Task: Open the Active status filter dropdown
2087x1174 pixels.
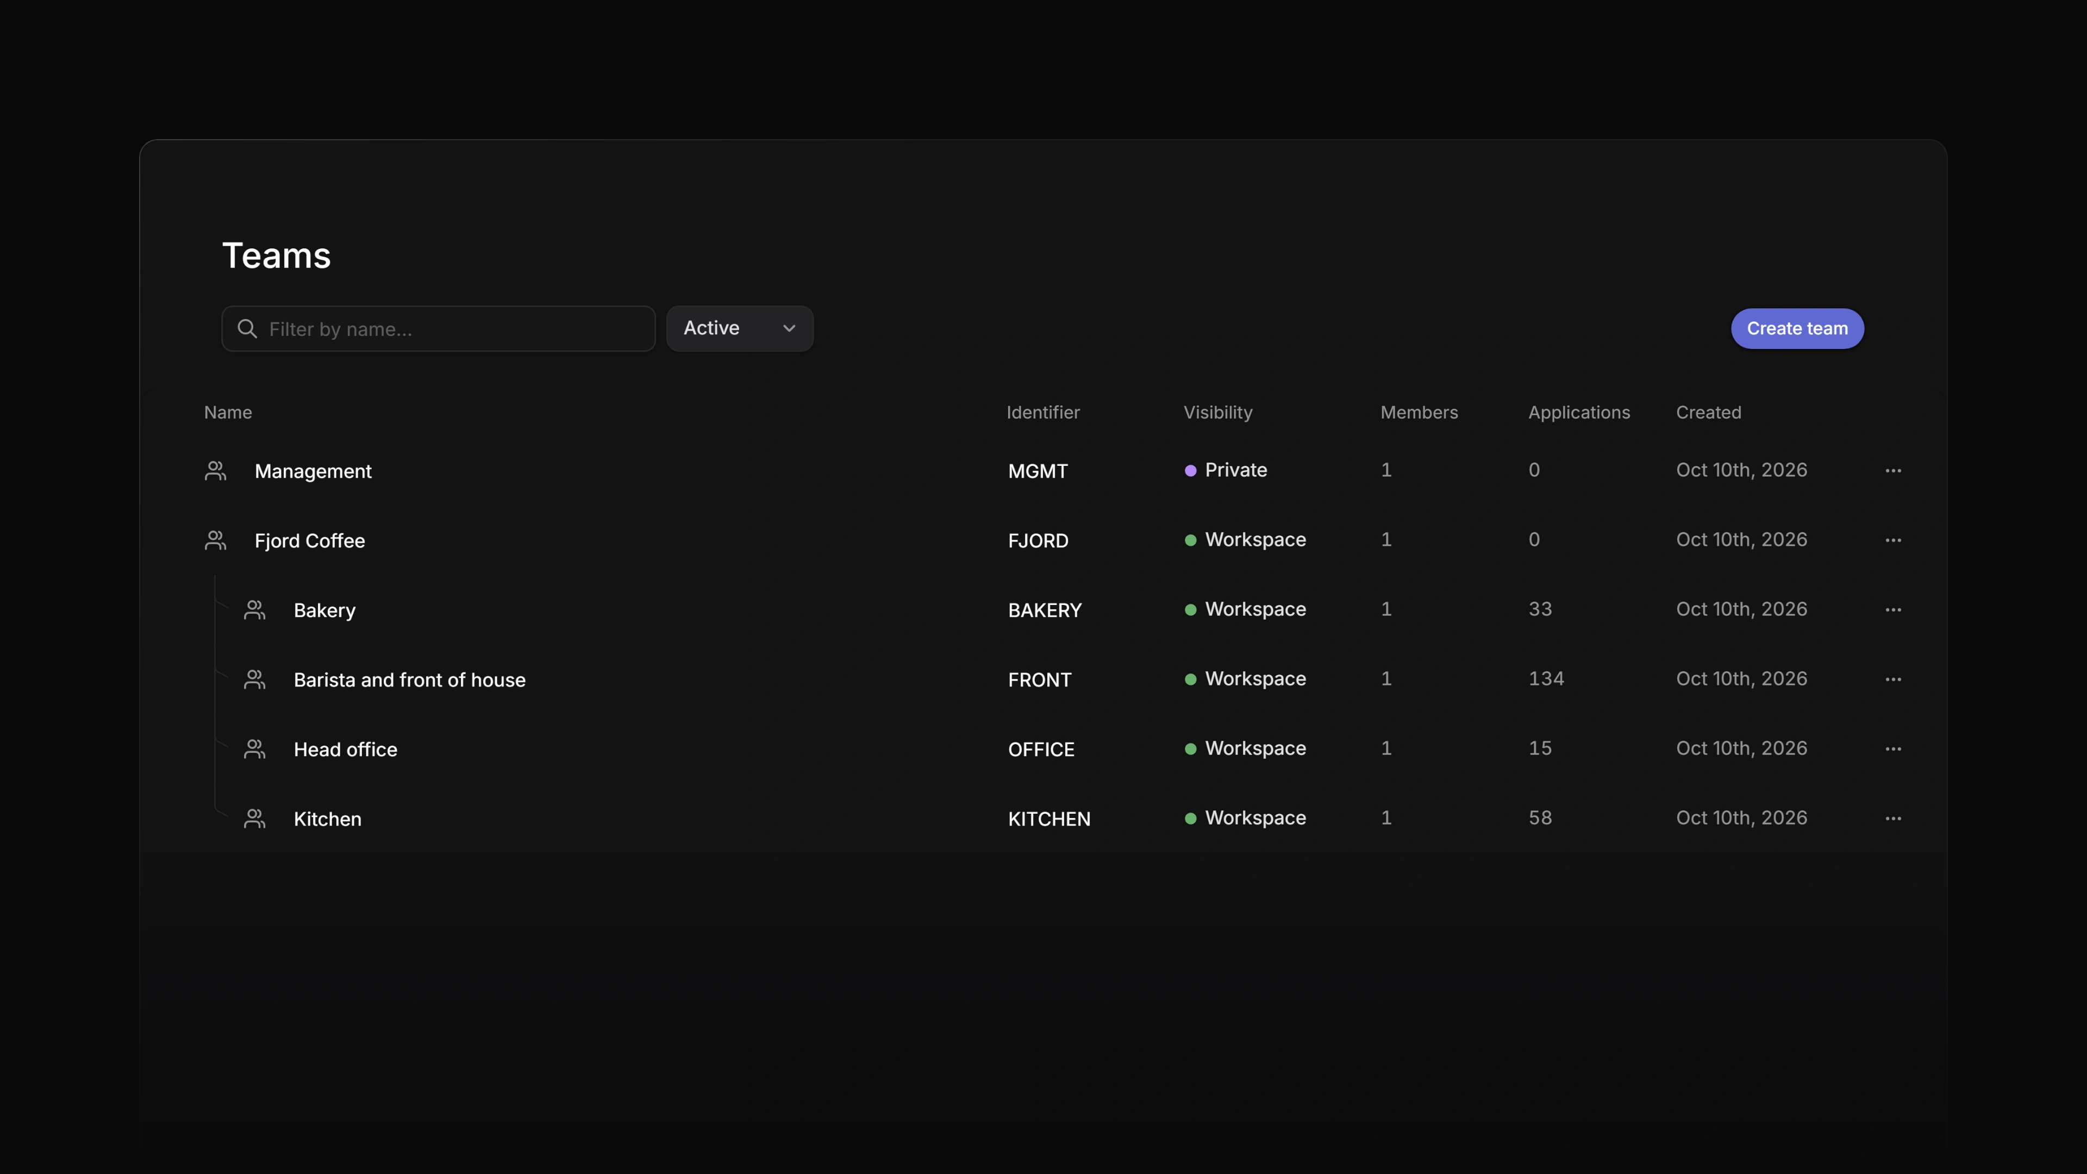Action: coord(740,328)
